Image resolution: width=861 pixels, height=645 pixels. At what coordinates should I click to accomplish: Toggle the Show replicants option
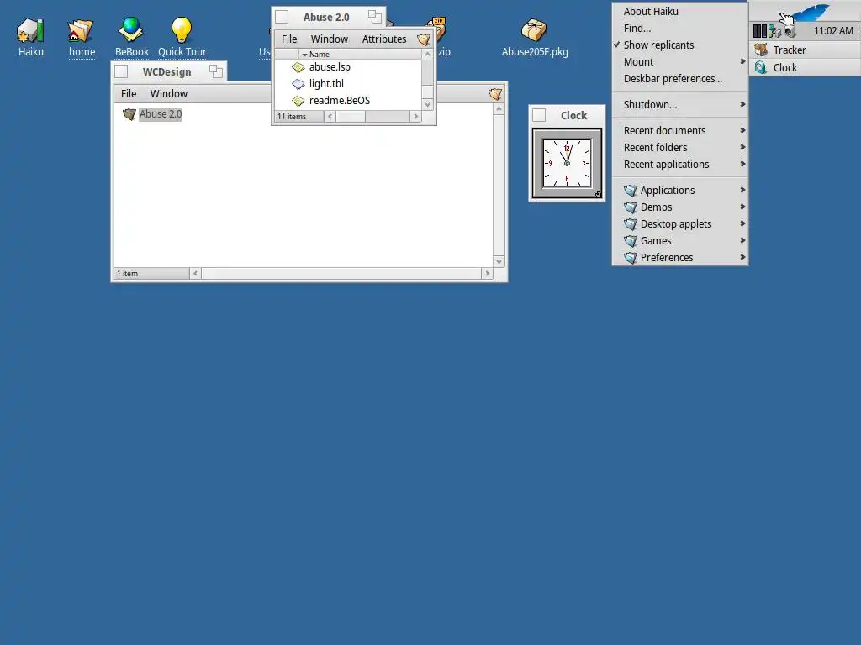tap(679, 45)
